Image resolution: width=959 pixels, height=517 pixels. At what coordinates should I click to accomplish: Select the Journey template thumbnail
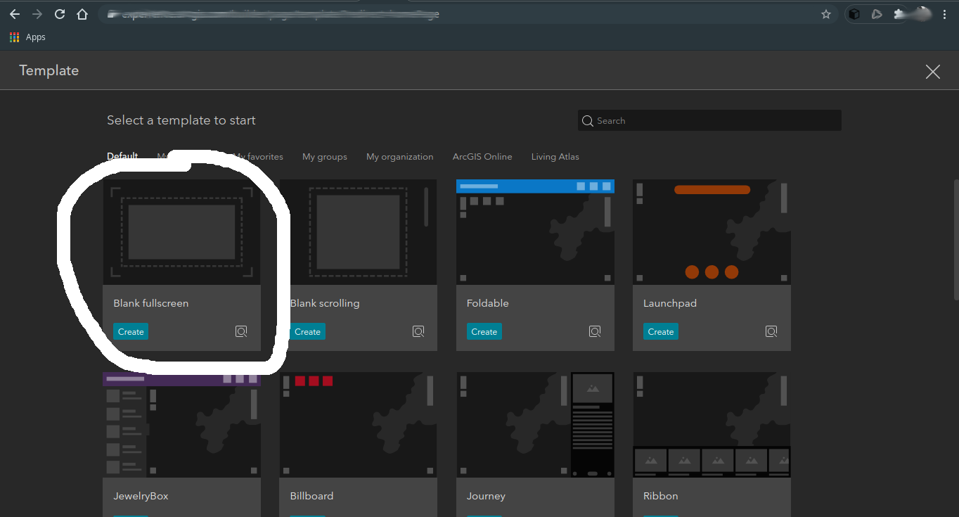pyautogui.click(x=535, y=425)
